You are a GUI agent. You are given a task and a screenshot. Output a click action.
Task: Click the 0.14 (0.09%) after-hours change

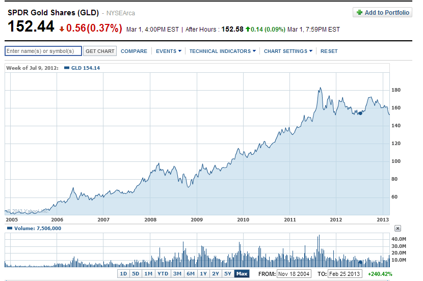pos(268,30)
